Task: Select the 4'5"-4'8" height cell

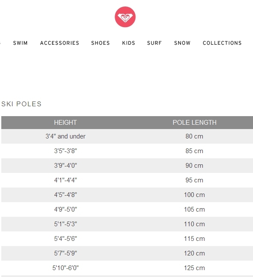Action: (x=65, y=195)
